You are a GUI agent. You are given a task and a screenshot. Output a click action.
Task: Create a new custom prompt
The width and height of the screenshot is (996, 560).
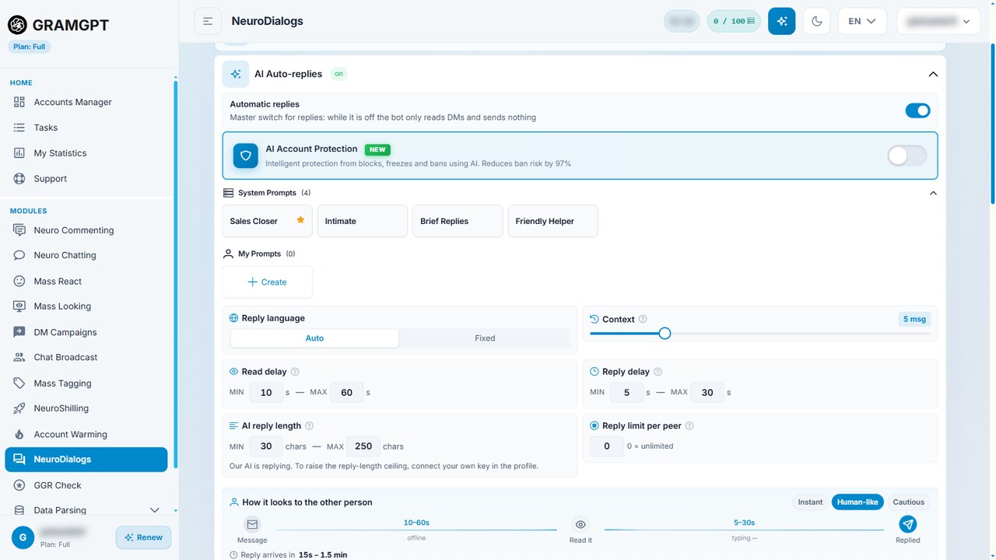point(267,282)
